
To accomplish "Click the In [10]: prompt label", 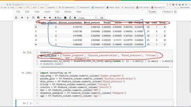I will 27,73.
